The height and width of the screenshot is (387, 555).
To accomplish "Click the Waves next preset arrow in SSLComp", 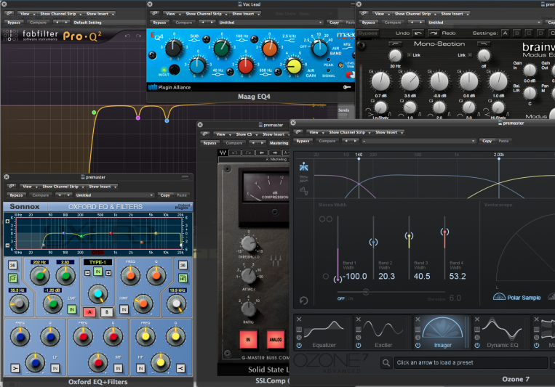I will [275, 152].
